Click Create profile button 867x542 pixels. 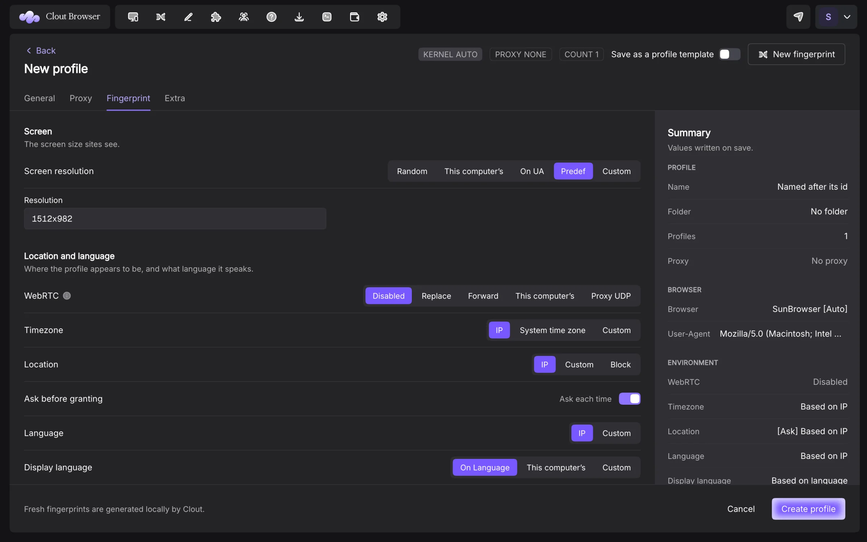[808, 509]
